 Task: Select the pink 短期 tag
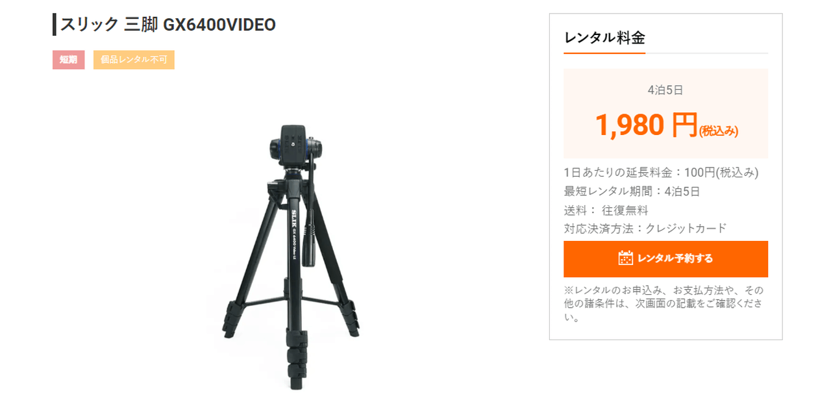point(68,60)
